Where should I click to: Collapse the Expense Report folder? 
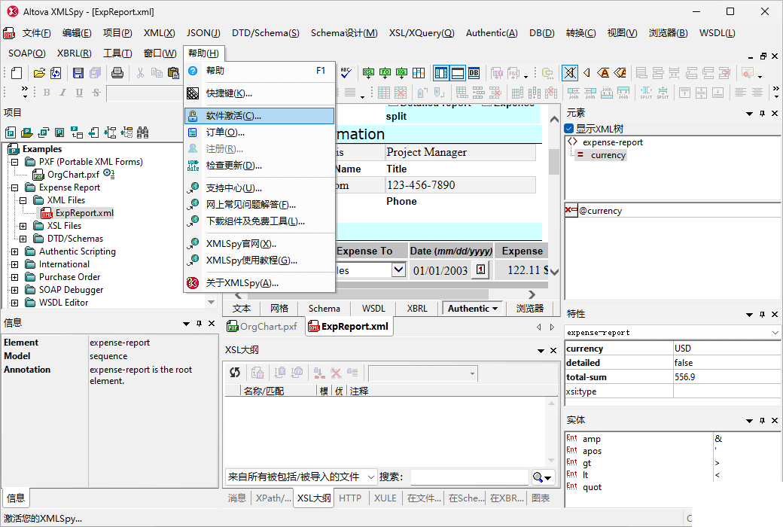[13, 187]
